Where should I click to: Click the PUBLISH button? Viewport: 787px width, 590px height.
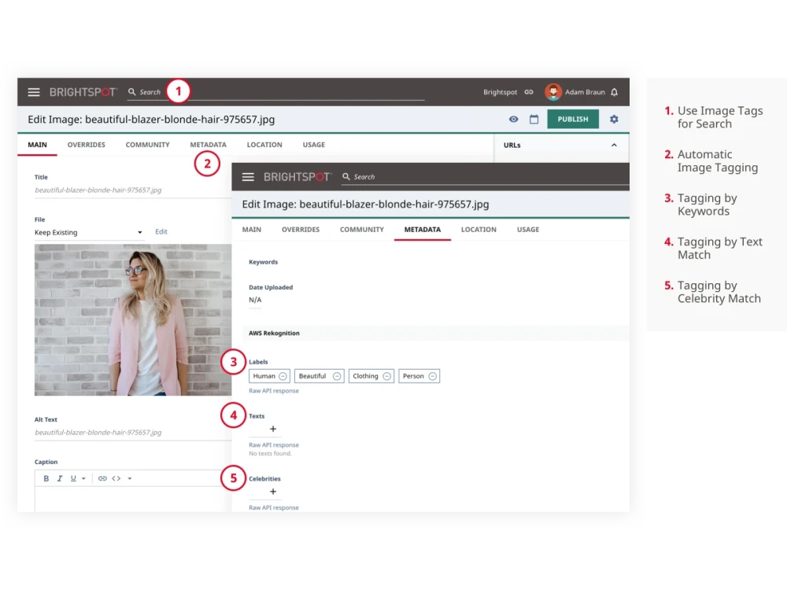(572, 119)
